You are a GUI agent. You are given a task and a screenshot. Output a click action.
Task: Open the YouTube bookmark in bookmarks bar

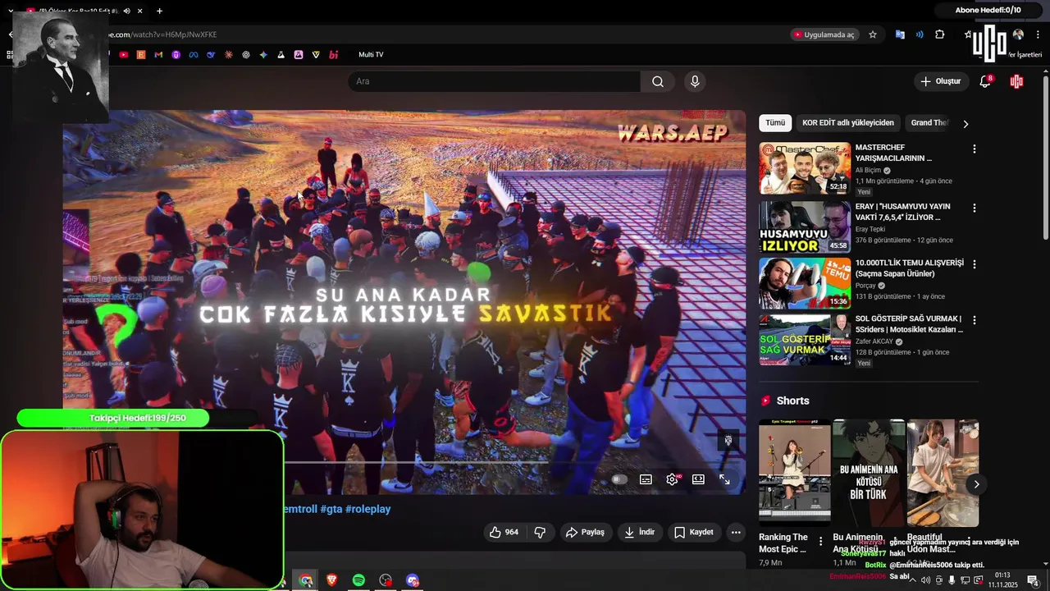click(x=123, y=55)
